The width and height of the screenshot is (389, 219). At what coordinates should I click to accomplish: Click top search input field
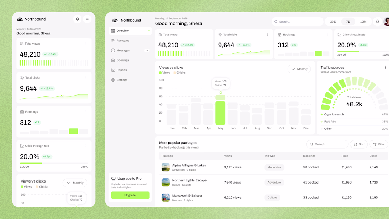pyautogui.click(x=297, y=22)
